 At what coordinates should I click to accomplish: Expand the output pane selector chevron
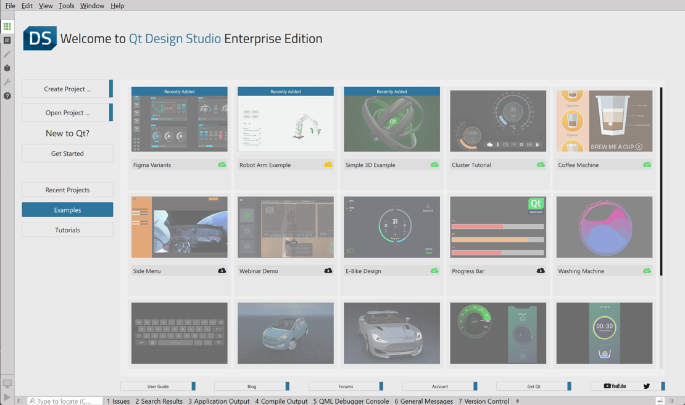click(517, 401)
